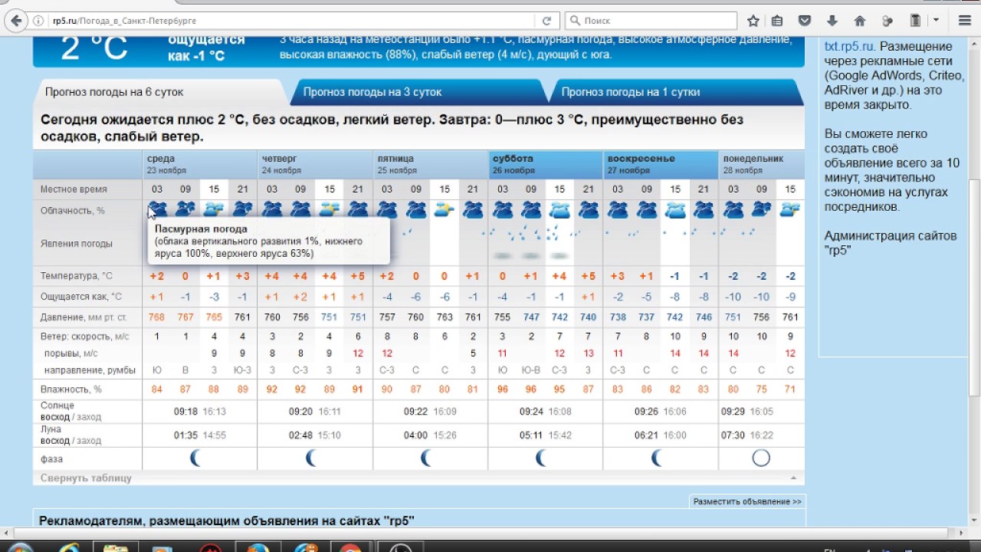Click horizontal scrollbar left arrow

pos(6,533)
